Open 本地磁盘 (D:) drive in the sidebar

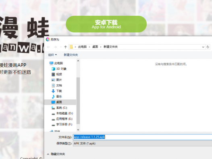point(62,113)
